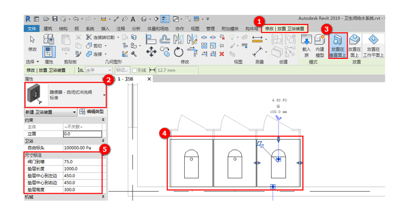The image size is (403, 216).
Task: Open the 选择 dropdown under Modify tool
Action: (x=32, y=62)
